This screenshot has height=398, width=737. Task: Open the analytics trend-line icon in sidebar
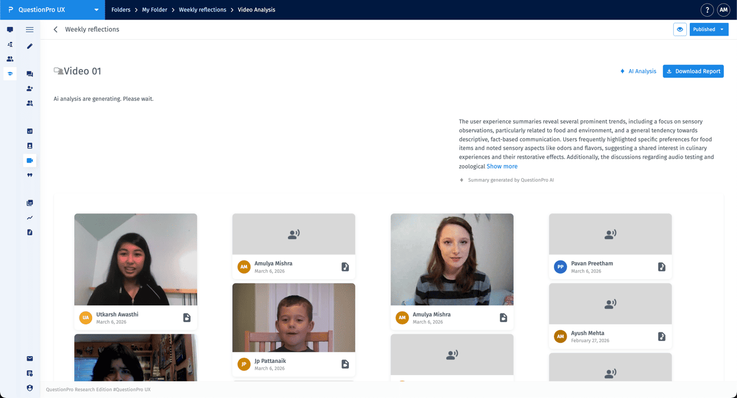coord(29,217)
